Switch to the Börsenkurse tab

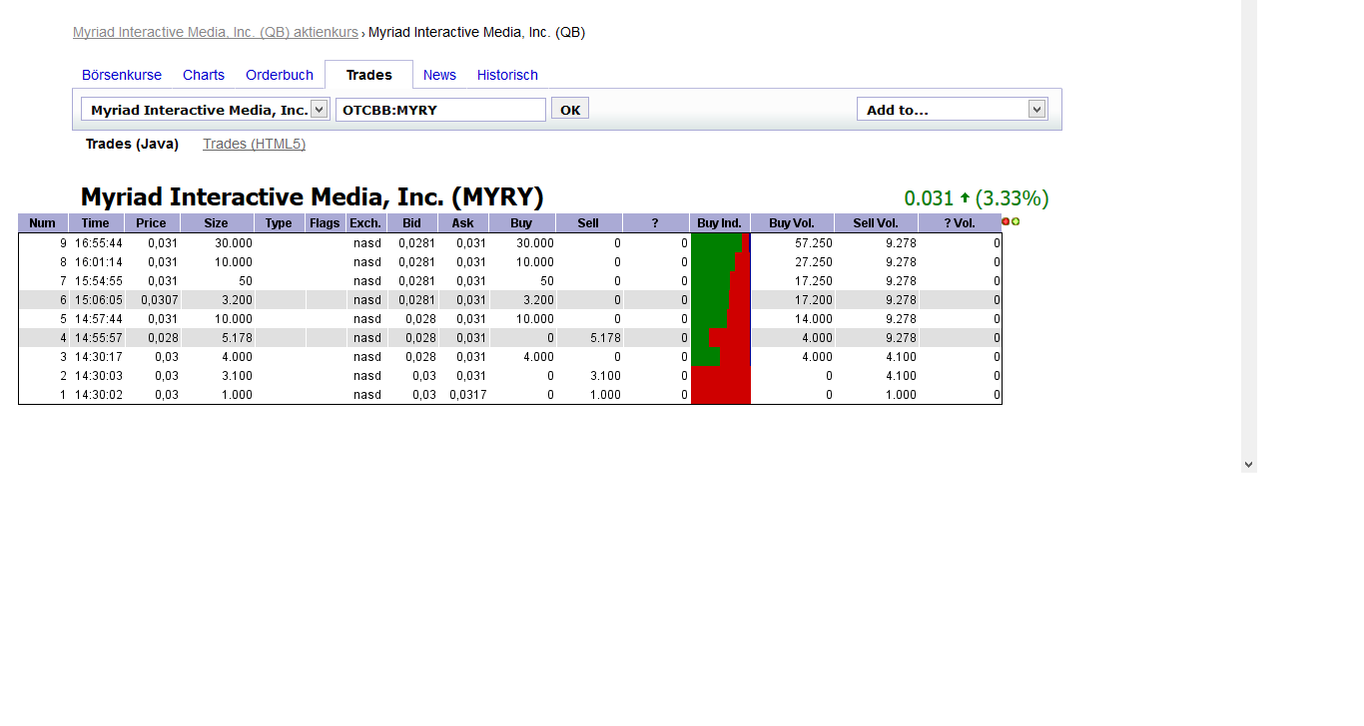(122, 75)
